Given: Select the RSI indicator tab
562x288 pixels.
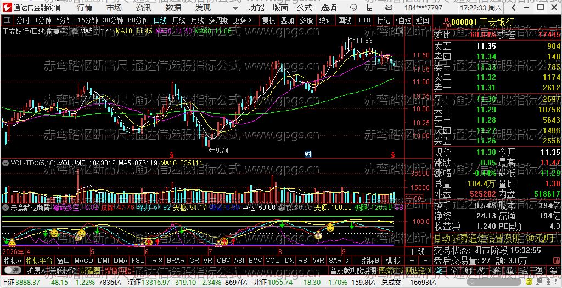Looking at the screenshot, I should pos(303,261).
